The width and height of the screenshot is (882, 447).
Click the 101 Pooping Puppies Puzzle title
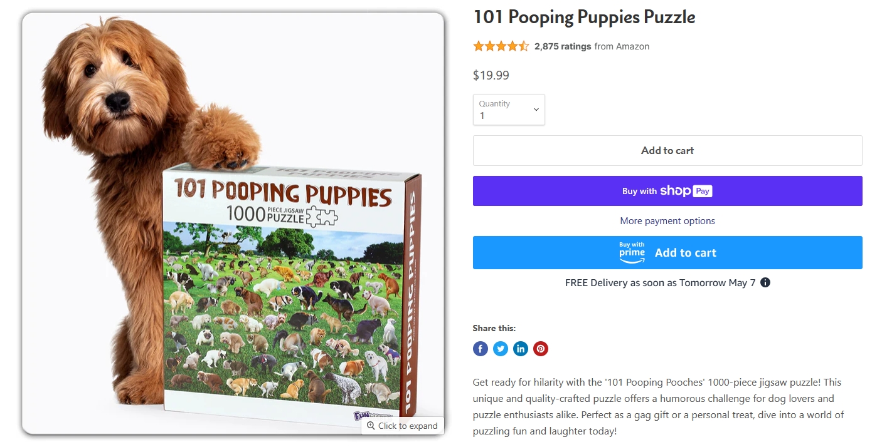pyautogui.click(x=584, y=17)
